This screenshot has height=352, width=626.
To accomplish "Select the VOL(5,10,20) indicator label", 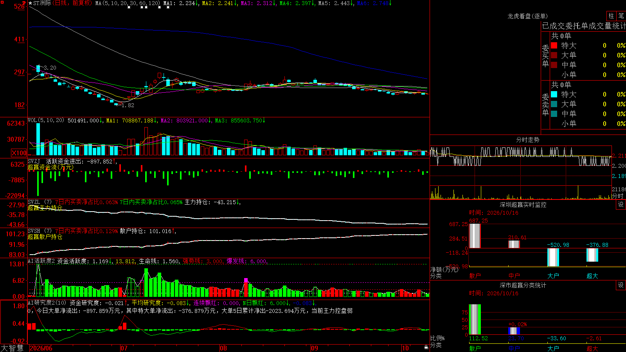I will pyautogui.click(x=46, y=120).
